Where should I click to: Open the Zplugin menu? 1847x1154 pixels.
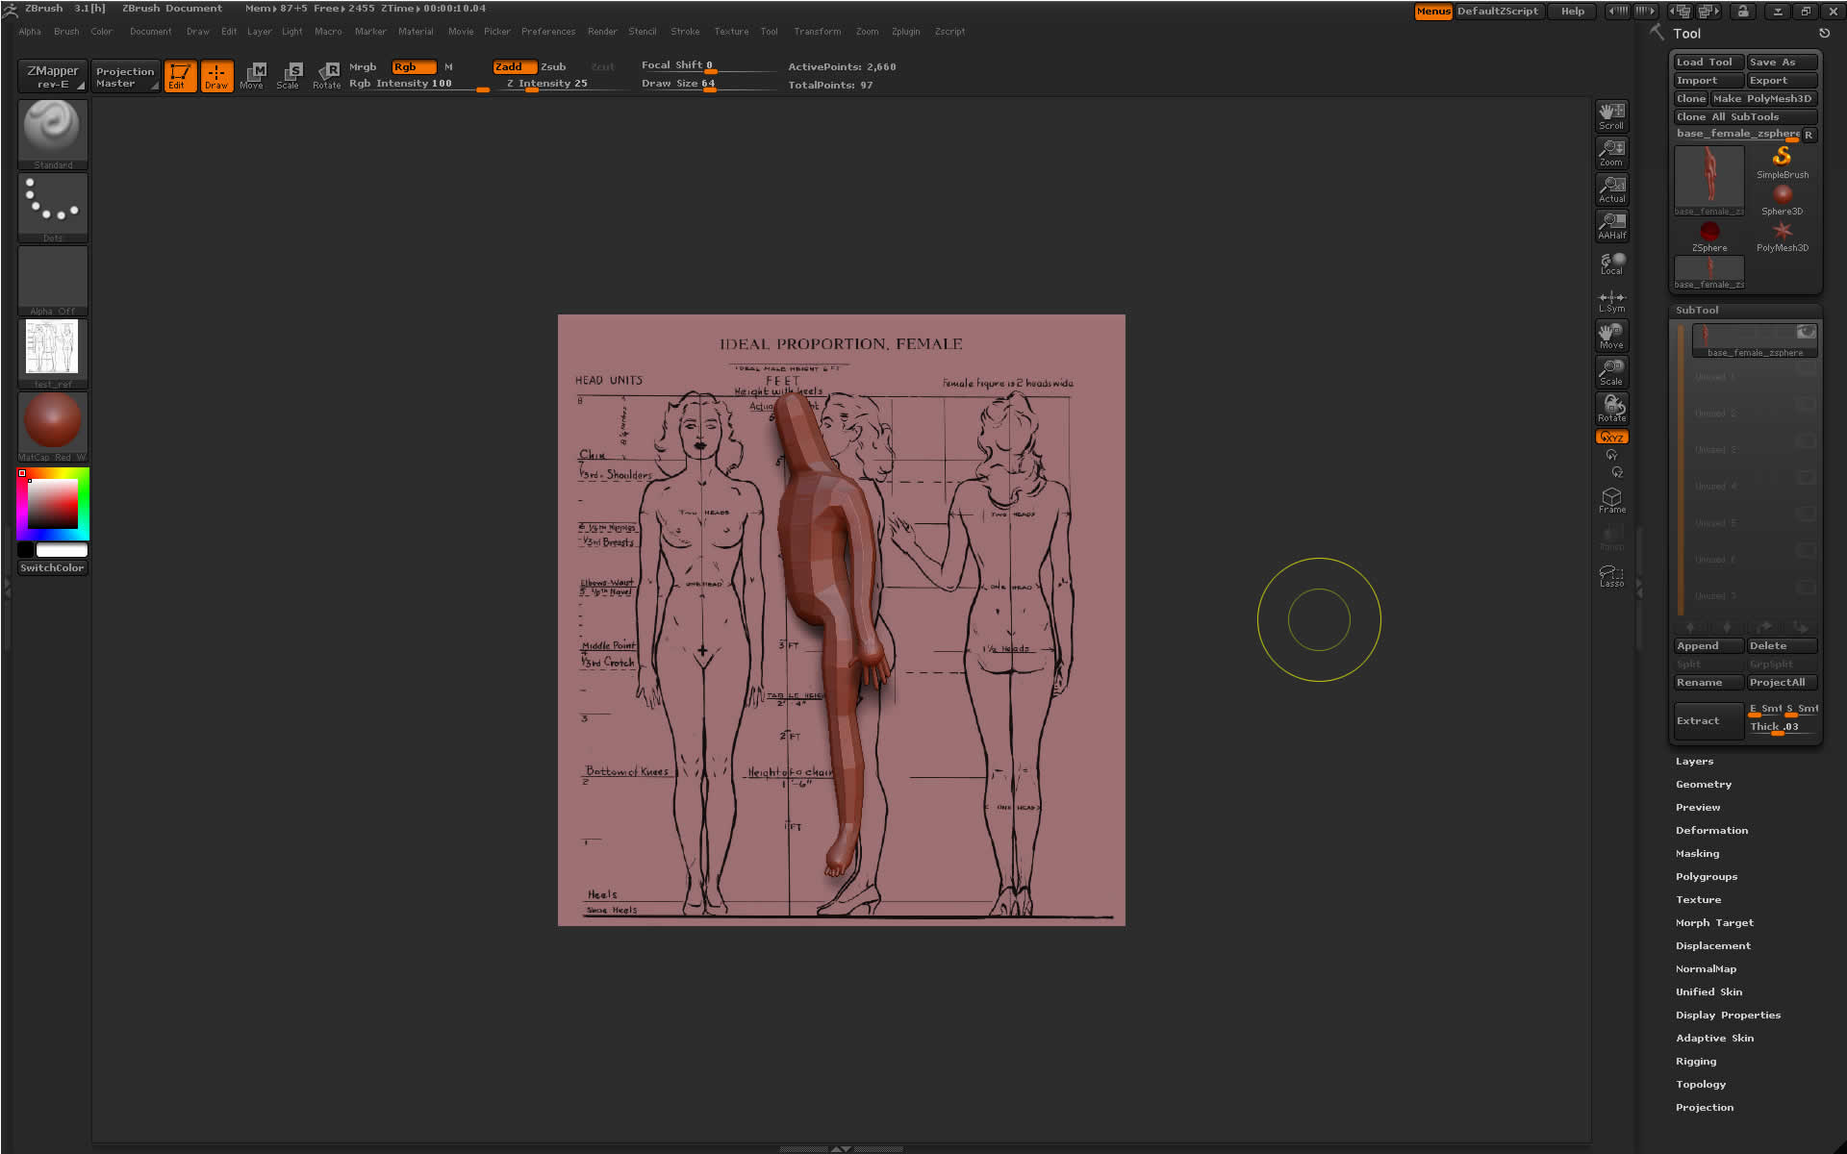click(x=904, y=32)
